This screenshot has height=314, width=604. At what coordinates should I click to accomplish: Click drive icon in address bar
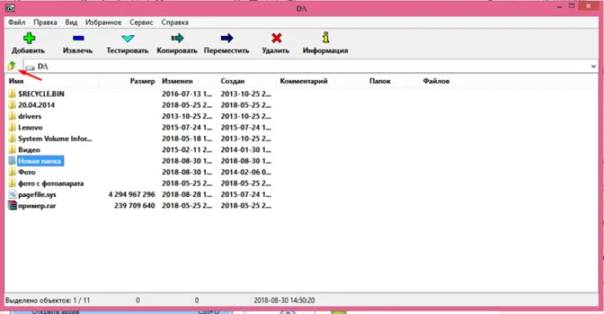coord(30,67)
